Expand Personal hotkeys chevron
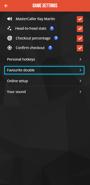The height and width of the screenshot is (185, 90). tap(80, 59)
